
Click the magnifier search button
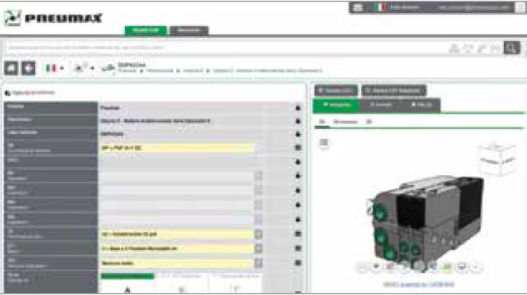(512, 48)
